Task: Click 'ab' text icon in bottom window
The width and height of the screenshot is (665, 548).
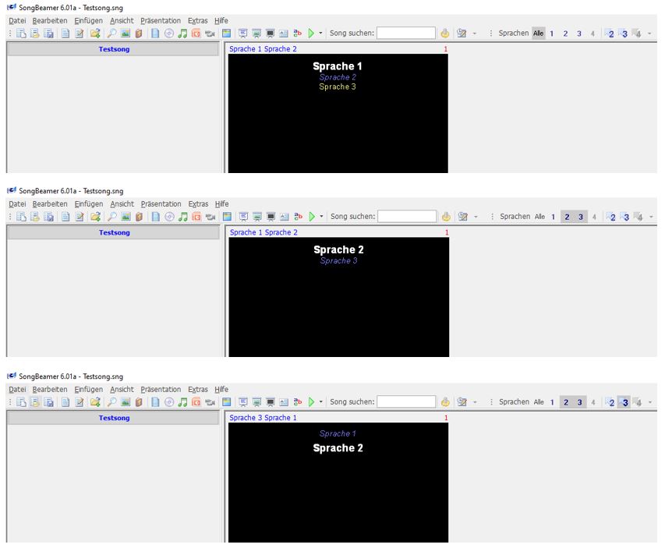Action: [298, 401]
